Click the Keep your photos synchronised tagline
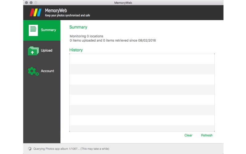The height and width of the screenshot is (154, 246). [x=67, y=15]
